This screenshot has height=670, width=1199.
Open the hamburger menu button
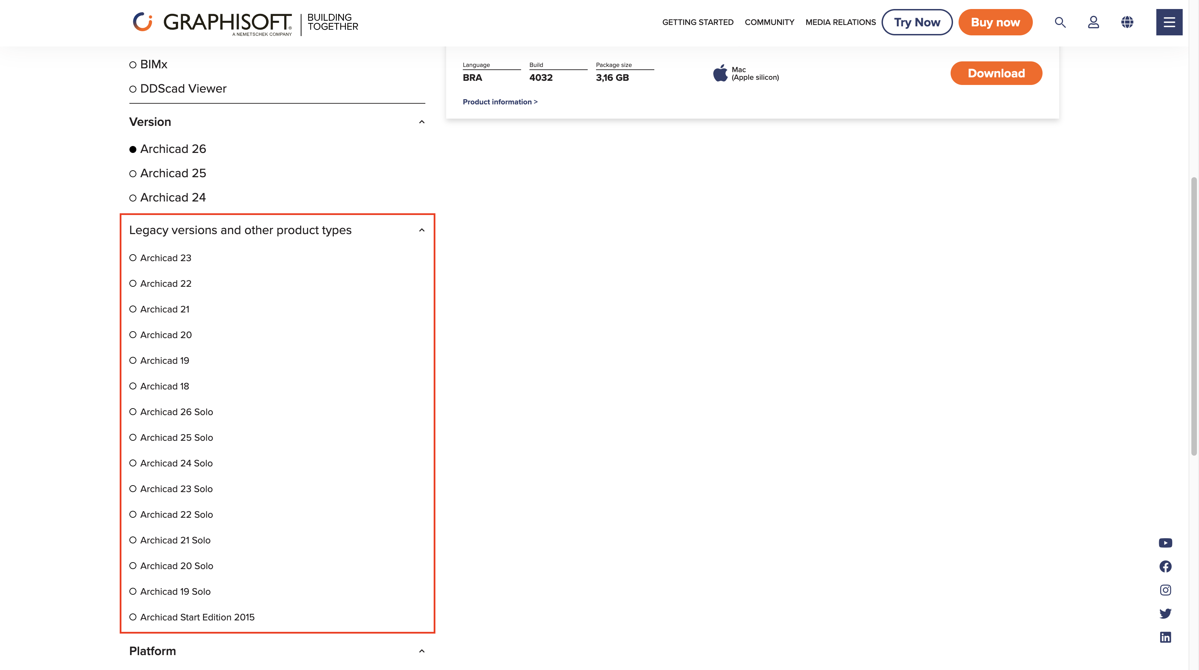click(x=1169, y=22)
